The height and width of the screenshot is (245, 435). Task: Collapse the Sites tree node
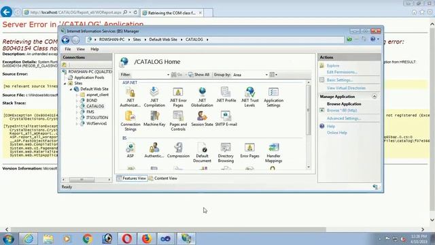(x=65, y=83)
